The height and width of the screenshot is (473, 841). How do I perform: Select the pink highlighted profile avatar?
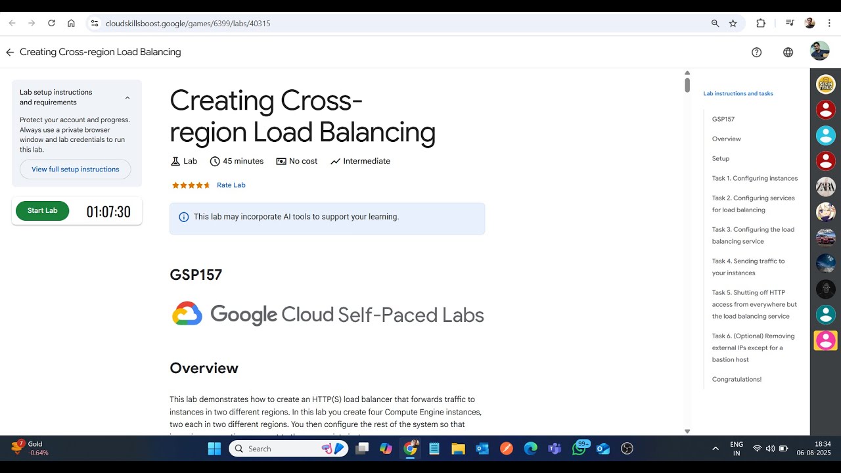tap(825, 340)
